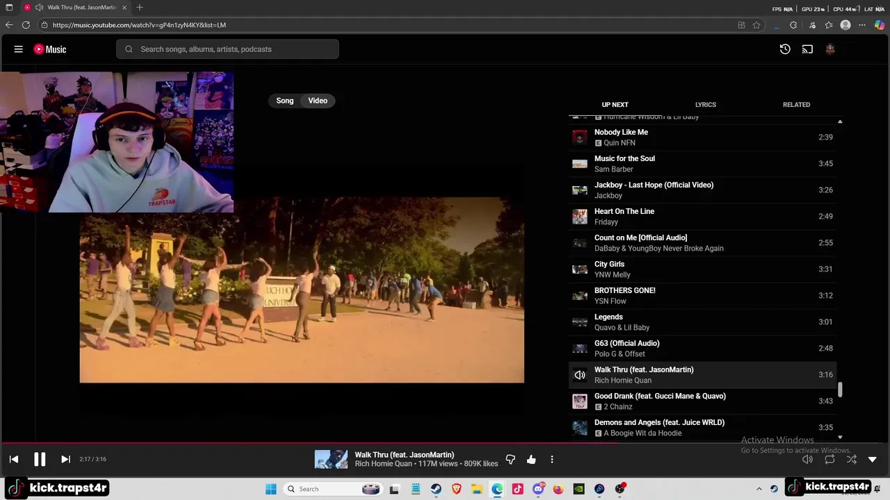Open the browser profile icon
This screenshot has height=500, width=890.
click(845, 25)
